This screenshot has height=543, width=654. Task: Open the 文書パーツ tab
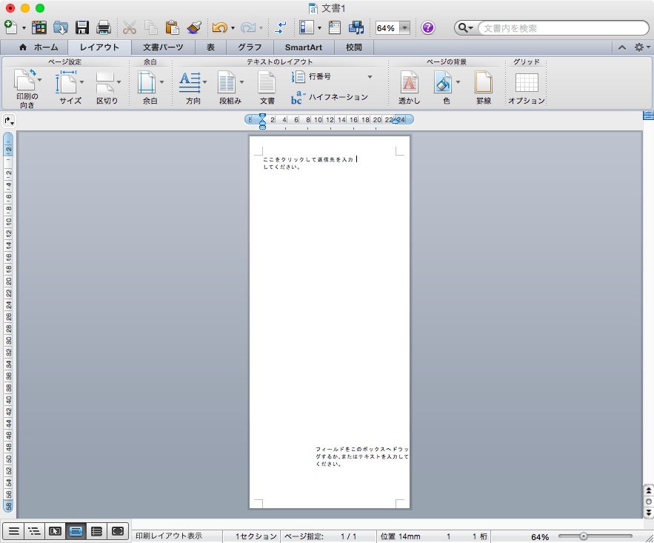pyautogui.click(x=163, y=47)
